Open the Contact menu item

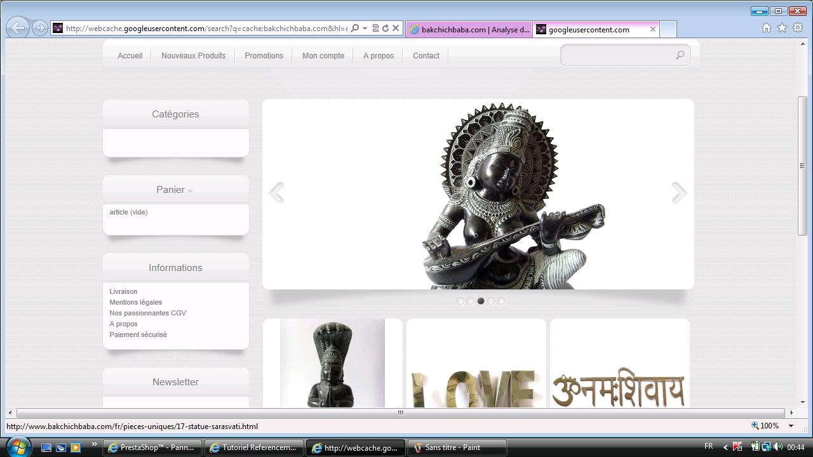point(426,56)
